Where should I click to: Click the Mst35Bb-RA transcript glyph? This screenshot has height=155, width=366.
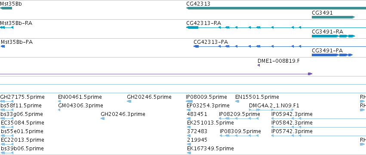pyautogui.click(x=7, y=27)
